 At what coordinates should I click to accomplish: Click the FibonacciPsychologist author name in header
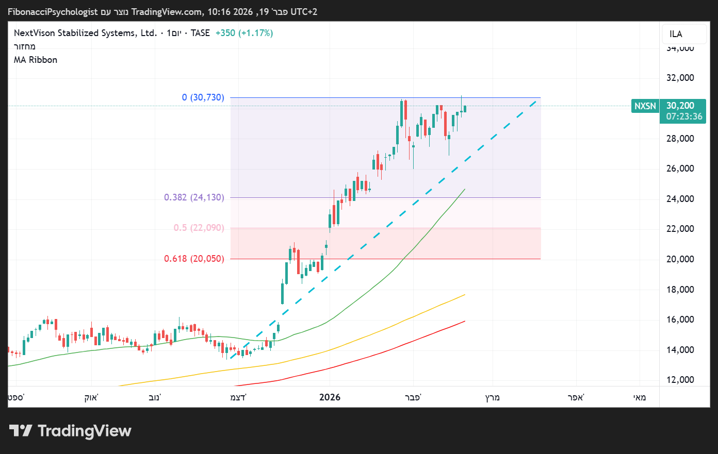(x=53, y=11)
